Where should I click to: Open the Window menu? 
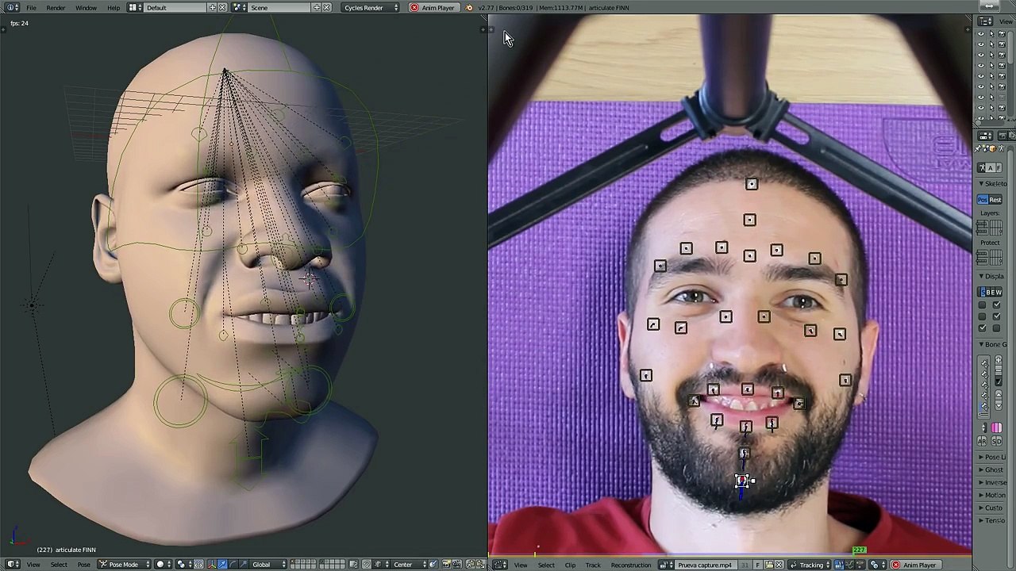pos(86,8)
